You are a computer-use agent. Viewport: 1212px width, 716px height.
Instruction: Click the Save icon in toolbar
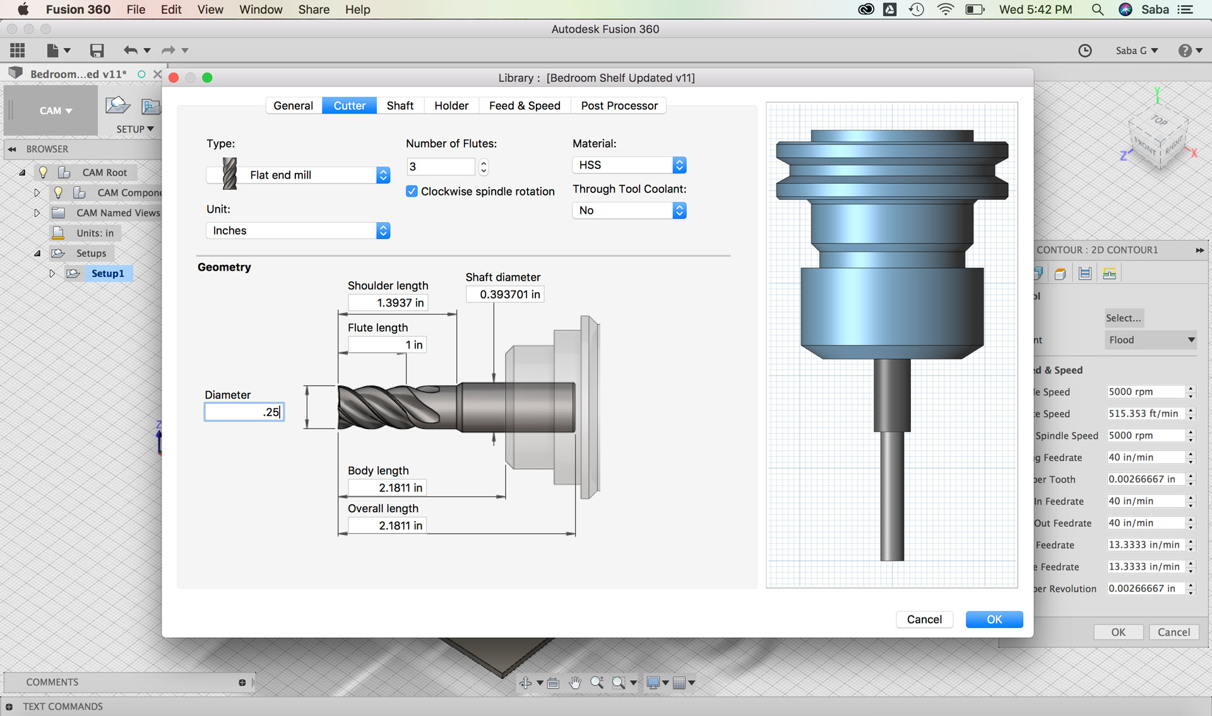pyautogui.click(x=97, y=50)
